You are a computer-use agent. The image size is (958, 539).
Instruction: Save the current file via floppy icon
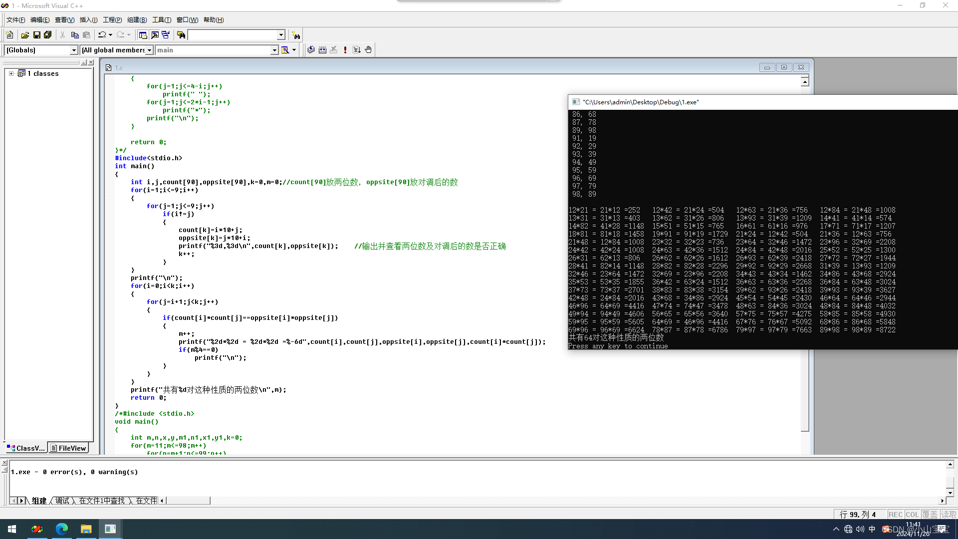point(36,35)
